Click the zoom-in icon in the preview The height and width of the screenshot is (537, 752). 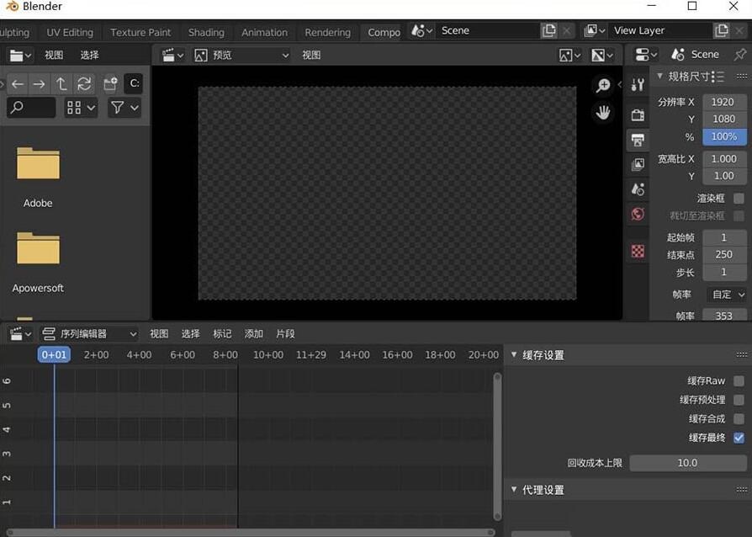coord(603,85)
